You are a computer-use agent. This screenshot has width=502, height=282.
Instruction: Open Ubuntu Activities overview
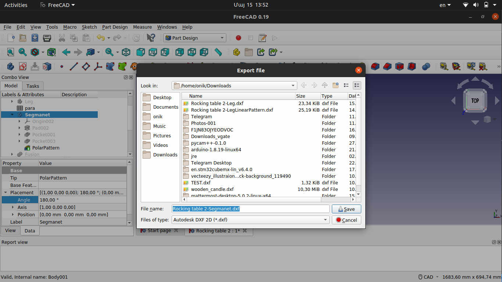[16, 5]
